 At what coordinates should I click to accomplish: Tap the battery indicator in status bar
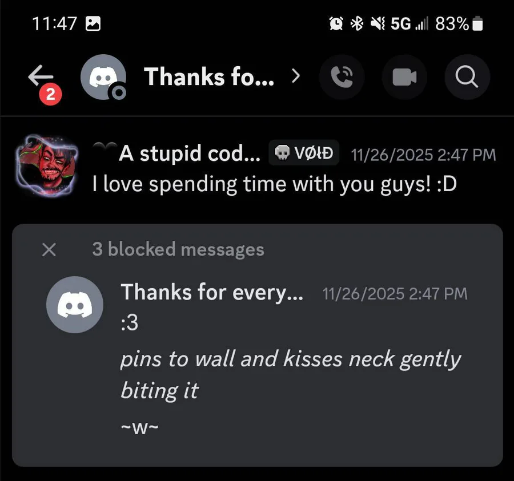477,23
